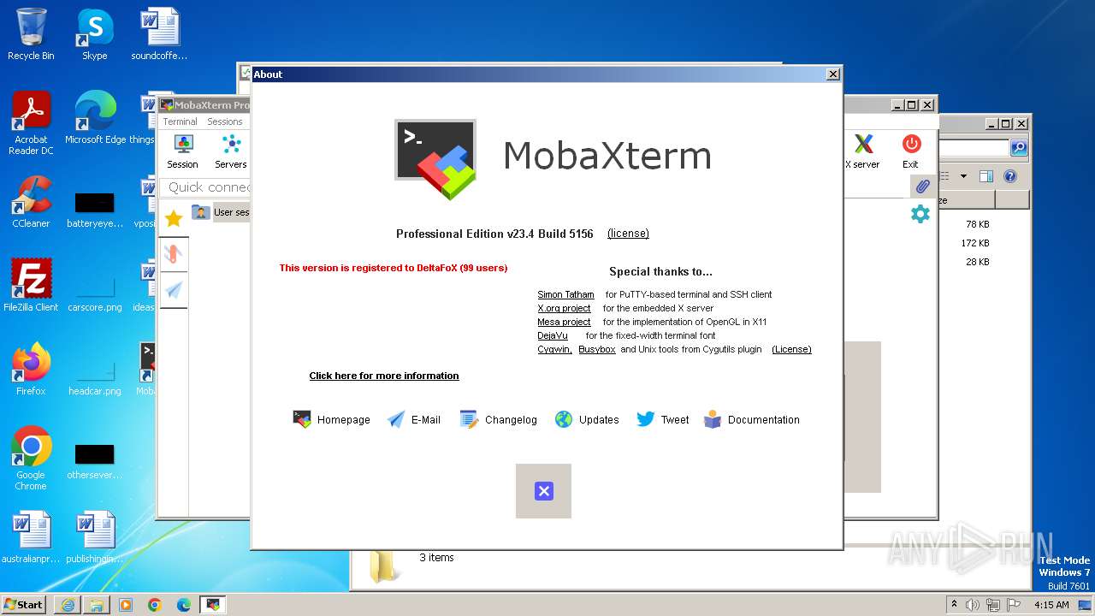Screen dimensions: 1095x616
Task: Click the Quick connect field in MobaXterm
Action: [x=205, y=187]
